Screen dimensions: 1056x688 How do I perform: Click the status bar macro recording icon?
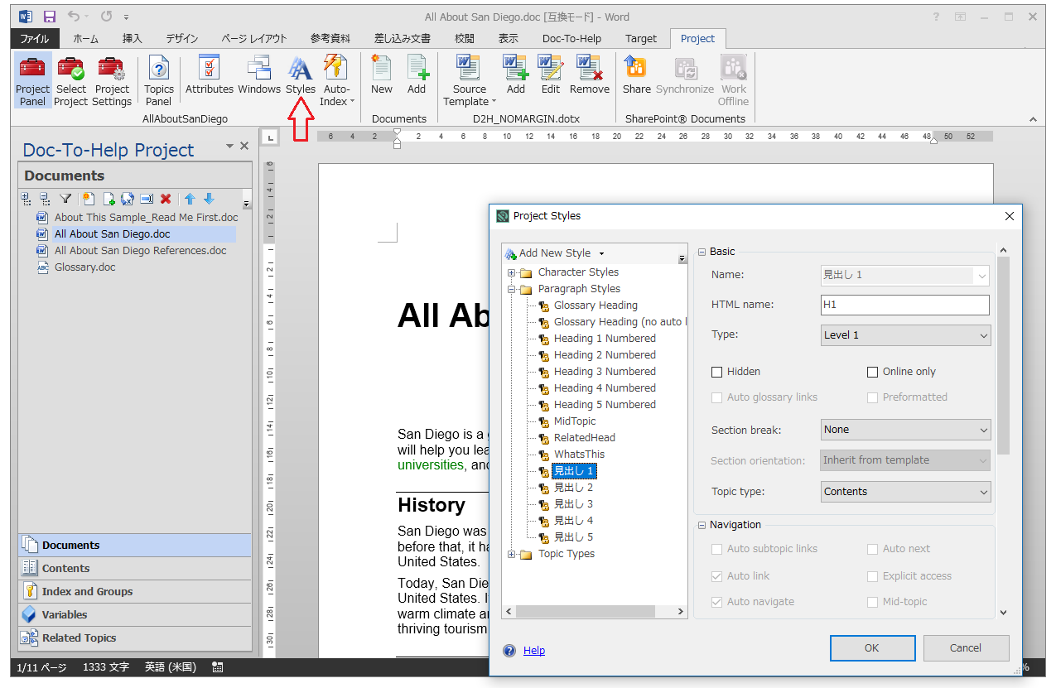click(218, 666)
